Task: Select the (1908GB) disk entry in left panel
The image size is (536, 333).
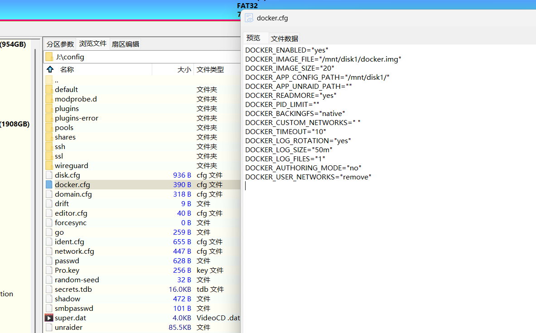Action: click(14, 124)
